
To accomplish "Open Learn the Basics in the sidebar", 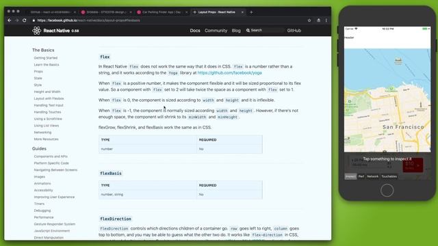I will (x=47, y=64).
